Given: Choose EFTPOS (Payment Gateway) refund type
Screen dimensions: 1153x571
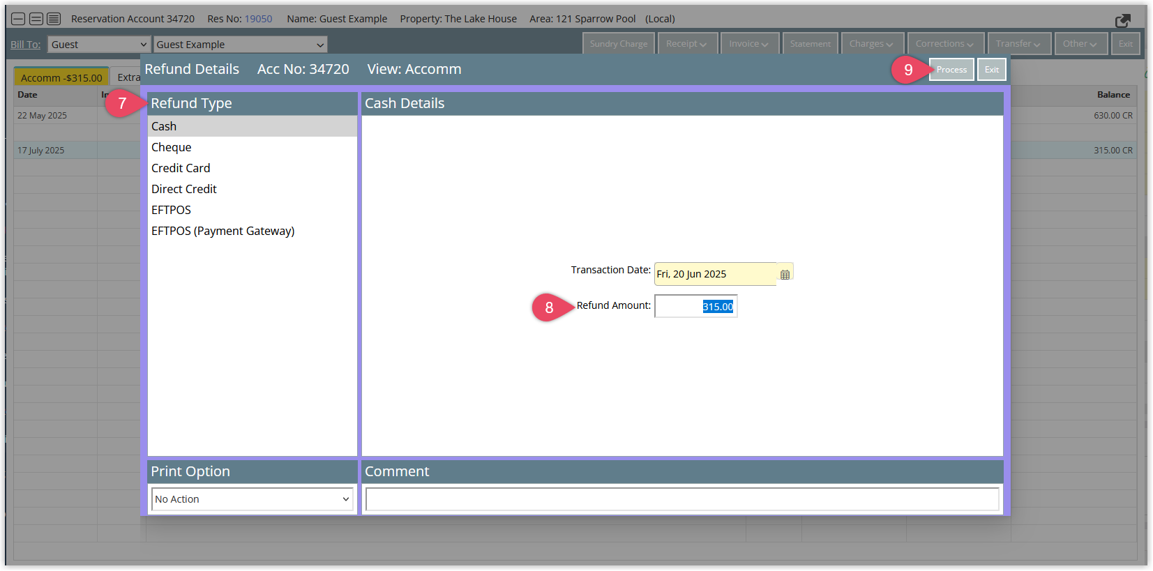Looking at the screenshot, I should pos(253,231).
